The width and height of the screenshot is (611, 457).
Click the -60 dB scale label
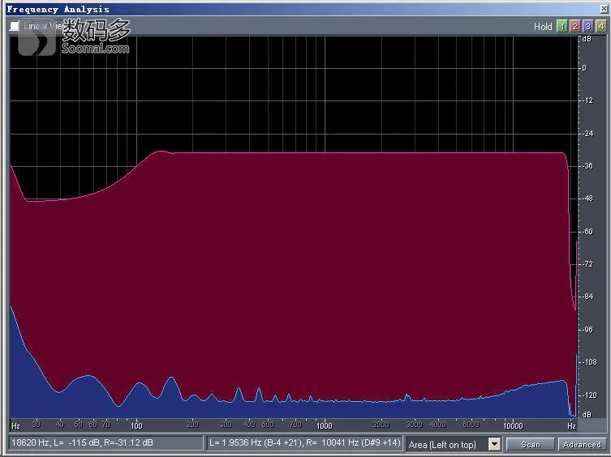point(587,232)
